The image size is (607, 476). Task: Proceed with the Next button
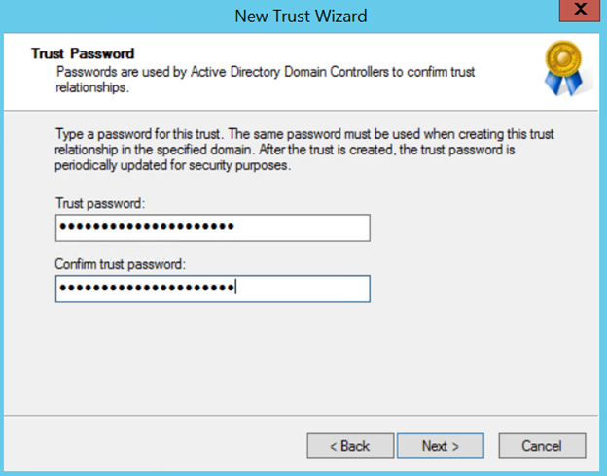point(440,446)
